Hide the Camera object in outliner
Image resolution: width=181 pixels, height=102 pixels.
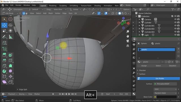click(x=175, y=19)
